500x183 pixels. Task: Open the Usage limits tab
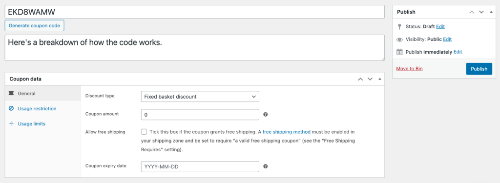click(43, 123)
